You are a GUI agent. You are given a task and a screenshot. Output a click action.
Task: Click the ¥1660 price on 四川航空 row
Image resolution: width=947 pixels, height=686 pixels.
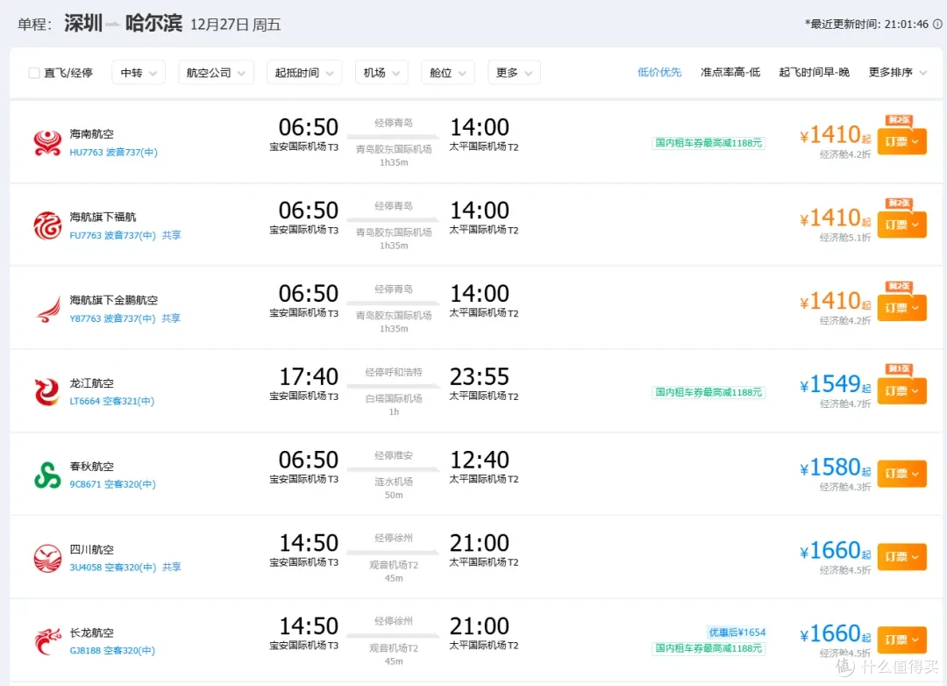pos(835,551)
